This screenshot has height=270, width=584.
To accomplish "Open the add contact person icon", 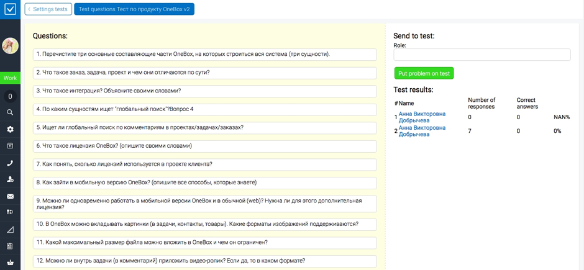I will [10, 179].
